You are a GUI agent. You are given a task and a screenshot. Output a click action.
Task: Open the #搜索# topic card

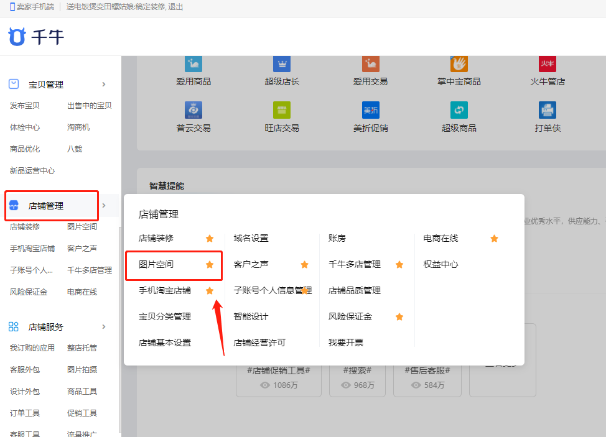point(358,380)
